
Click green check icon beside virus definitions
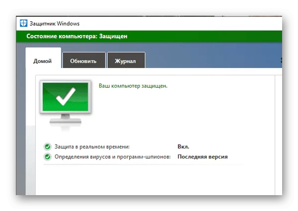point(48,157)
